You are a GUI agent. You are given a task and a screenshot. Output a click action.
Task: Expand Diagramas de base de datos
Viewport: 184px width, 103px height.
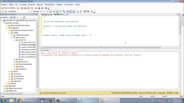9,30
